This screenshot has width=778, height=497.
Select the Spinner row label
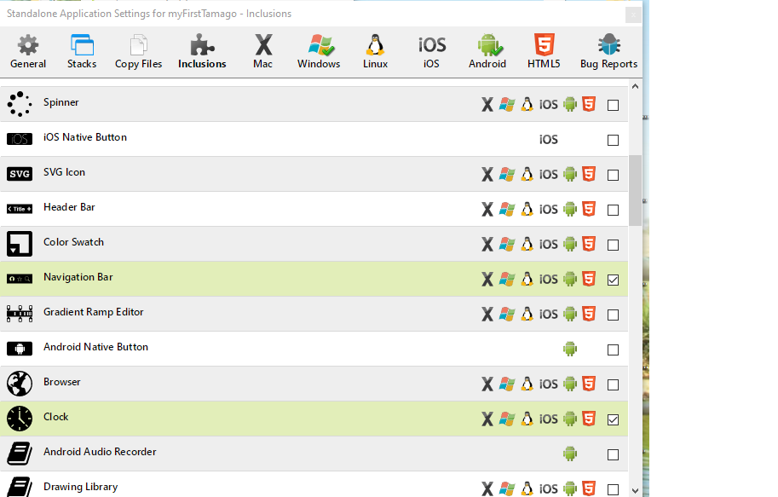tap(61, 102)
